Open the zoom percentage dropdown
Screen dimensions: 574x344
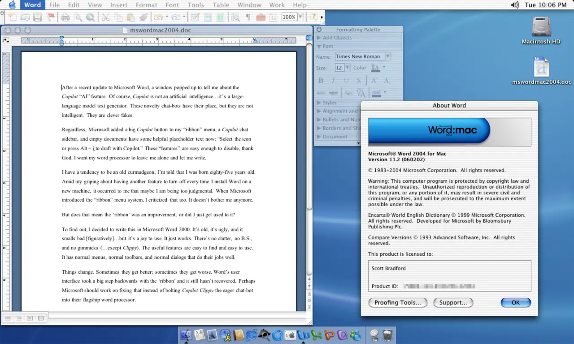click(x=300, y=17)
